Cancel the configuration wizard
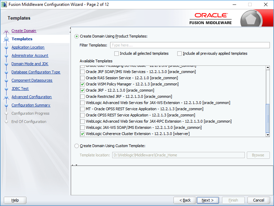This screenshot has width=274, height=206. tap(259, 200)
